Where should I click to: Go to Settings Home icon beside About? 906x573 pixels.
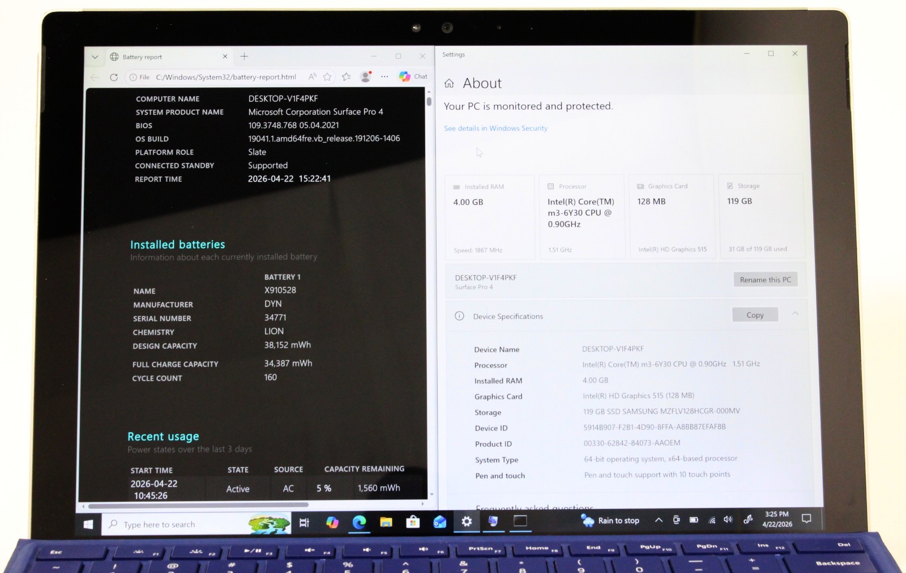449,83
